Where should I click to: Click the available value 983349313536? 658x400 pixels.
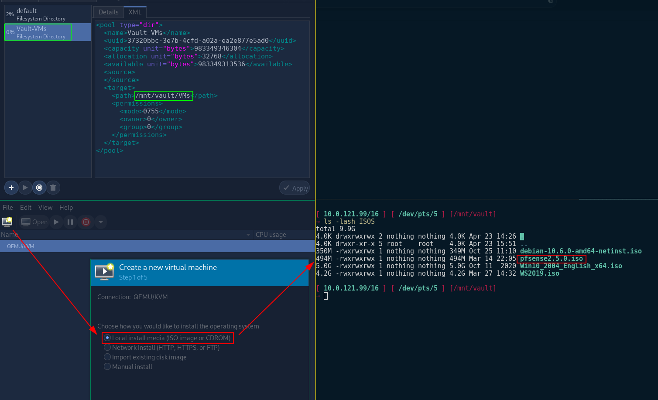pos(222,64)
